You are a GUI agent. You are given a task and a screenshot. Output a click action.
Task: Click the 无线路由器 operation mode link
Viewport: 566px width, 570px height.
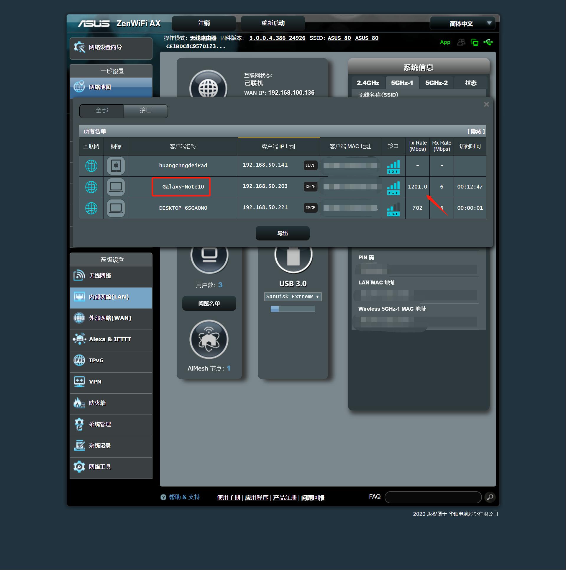(x=203, y=38)
